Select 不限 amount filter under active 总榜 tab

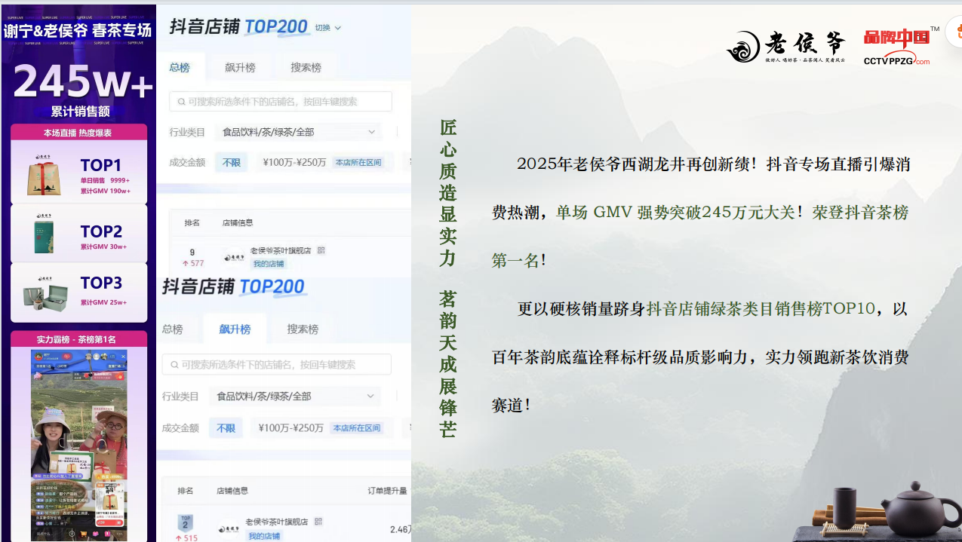pos(231,162)
